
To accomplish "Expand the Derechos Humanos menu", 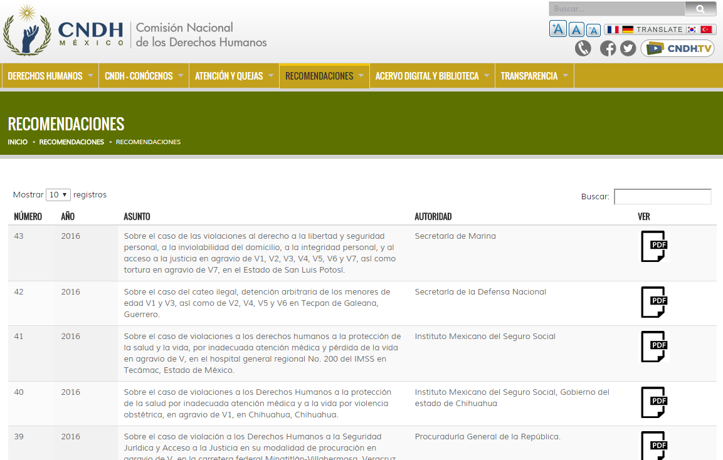I will click(x=50, y=76).
